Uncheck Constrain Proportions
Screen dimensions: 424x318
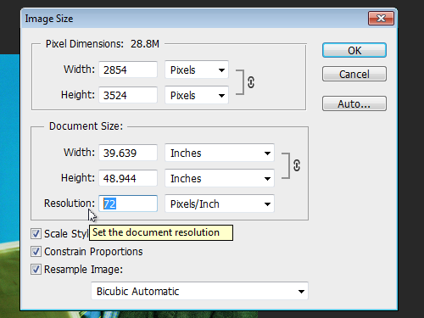click(36, 252)
